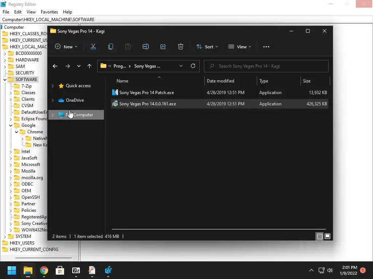Click the Sony Vegas Pro 14 Patch.exe file icon
Viewport: 373px width, 279px height.
tap(115, 92)
